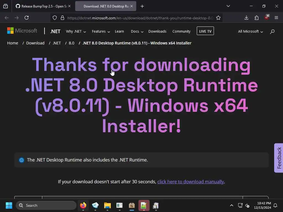This screenshot has width=283, height=212.
Task: Go to Download breadcrumb
Action: coord(35,43)
